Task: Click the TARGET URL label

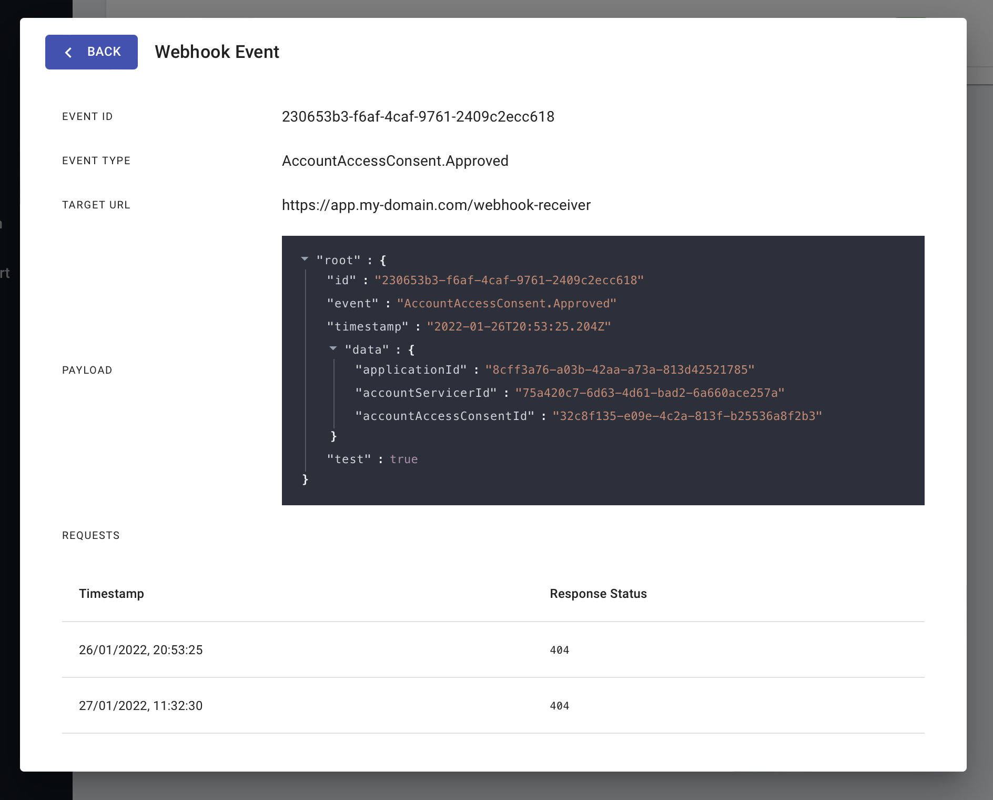Action: click(x=96, y=205)
